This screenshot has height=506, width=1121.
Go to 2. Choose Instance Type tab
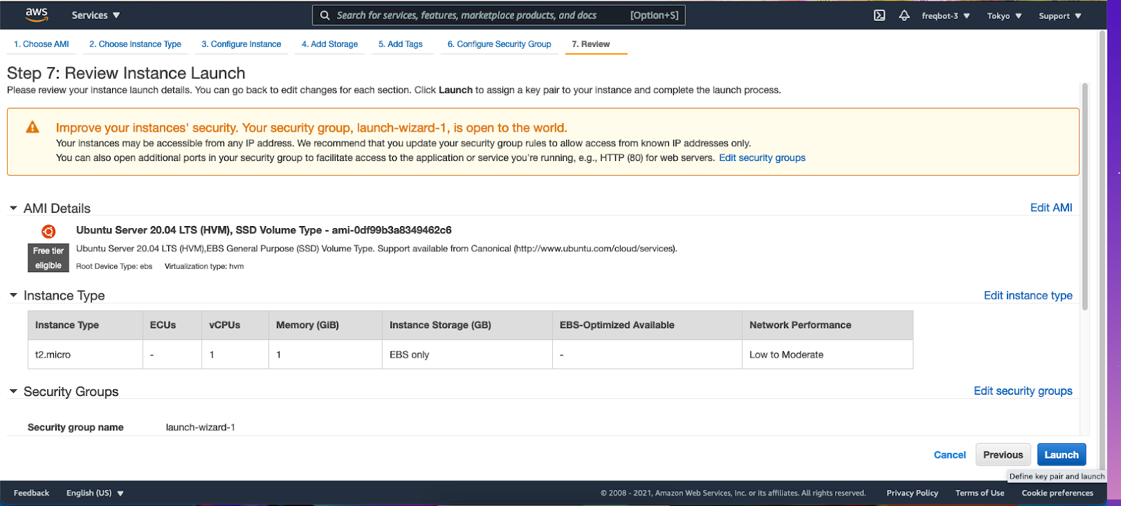pyautogui.click(x=135, y=44)
